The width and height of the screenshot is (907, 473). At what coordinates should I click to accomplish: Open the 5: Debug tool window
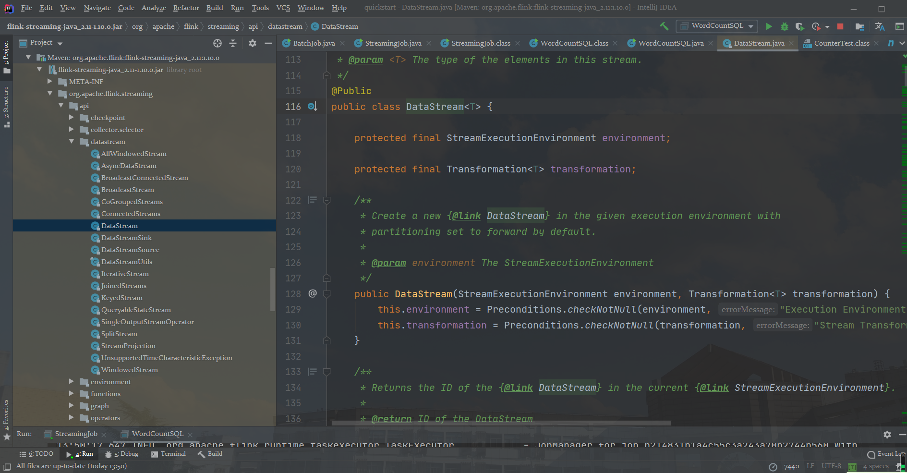tap(122, 454)
